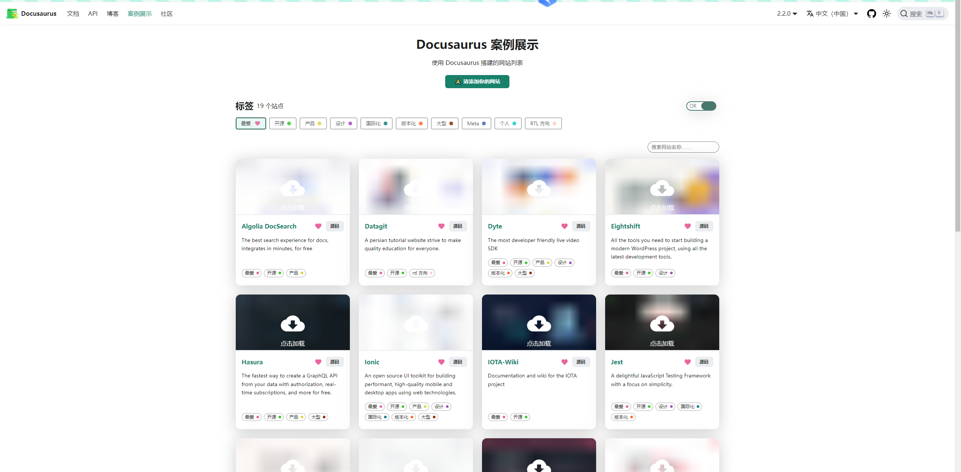Toggle dark mode with the sun icon
Image resolution: width=961 pixels, height=472 pixels.
887,14
